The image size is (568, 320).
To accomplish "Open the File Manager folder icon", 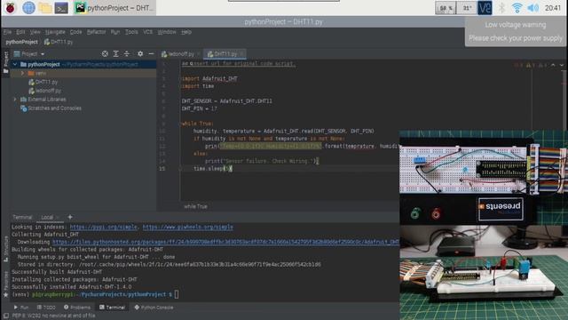I will 45,8.
